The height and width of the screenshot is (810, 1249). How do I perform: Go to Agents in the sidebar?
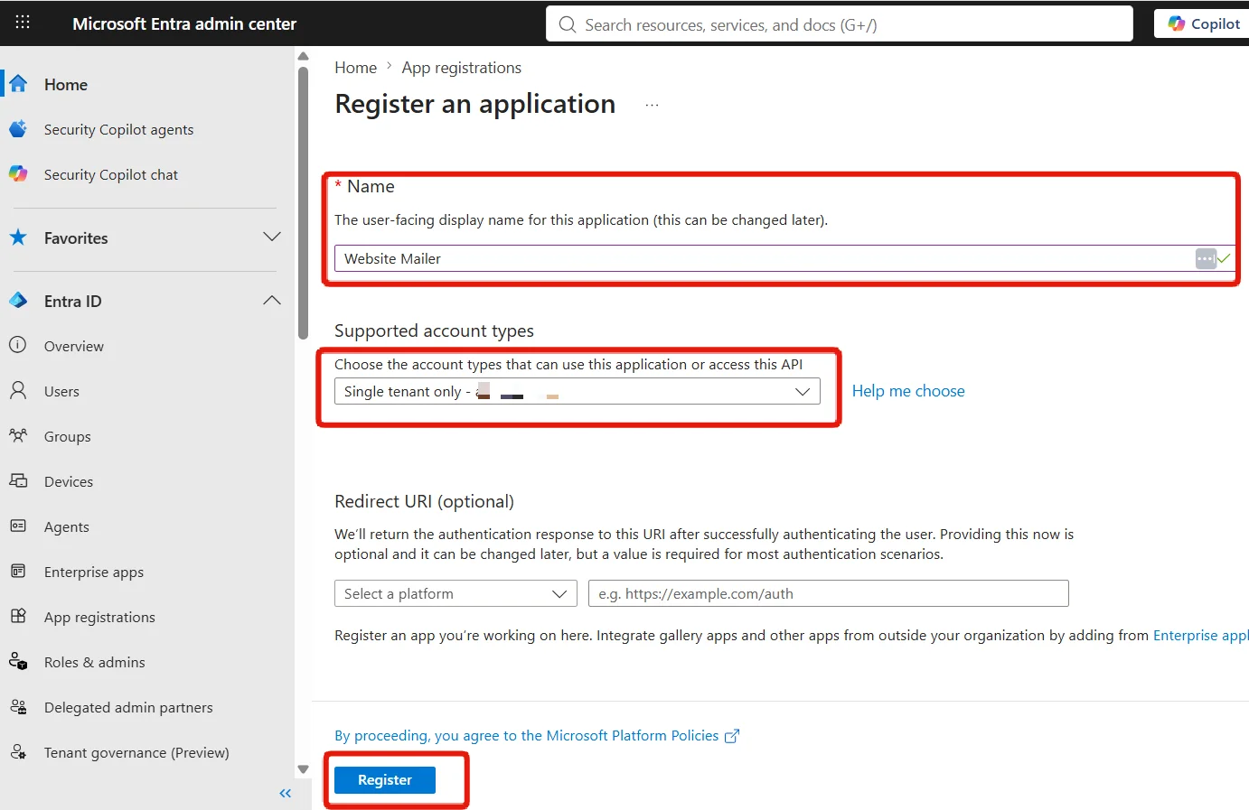click(67, 526)
